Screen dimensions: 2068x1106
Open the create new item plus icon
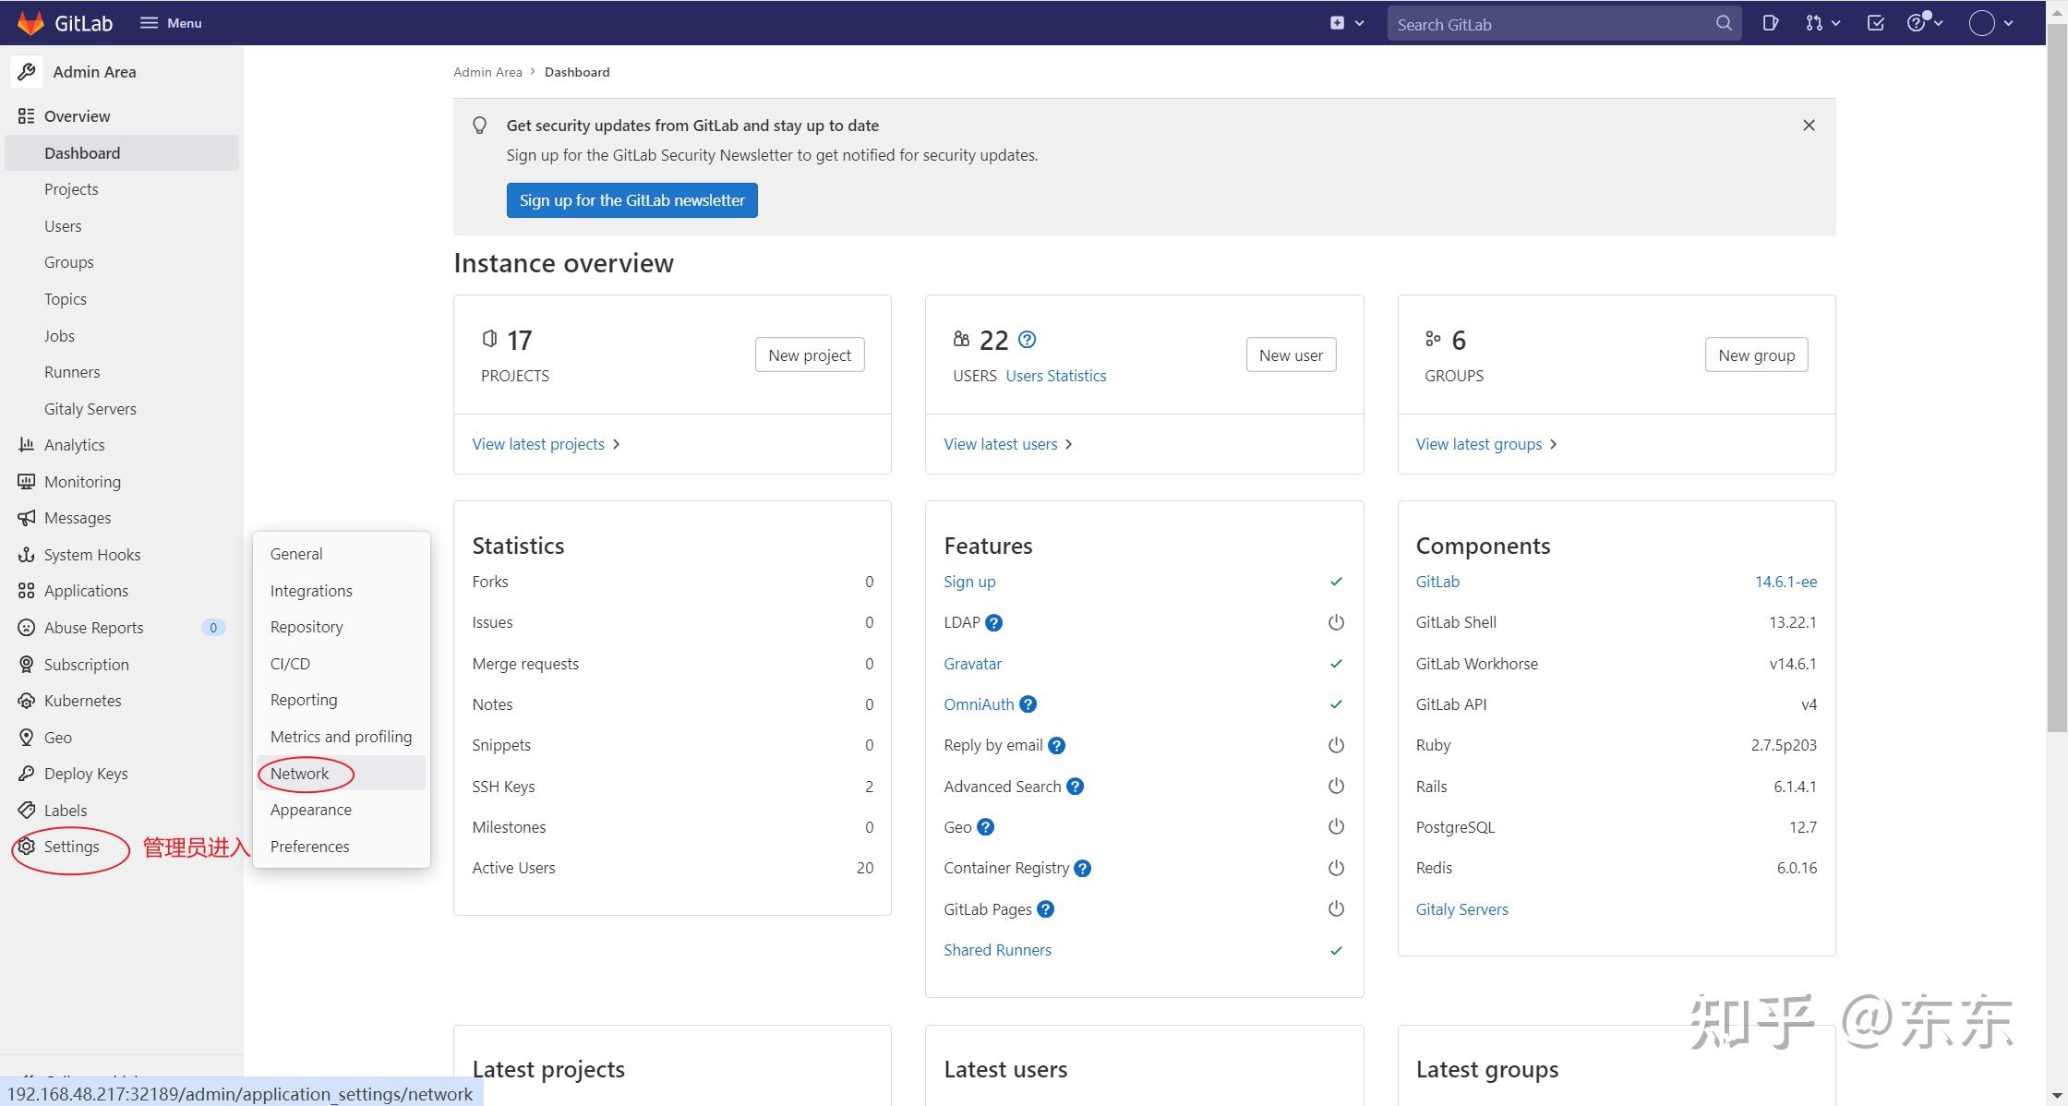click(x=1336, y=22)
